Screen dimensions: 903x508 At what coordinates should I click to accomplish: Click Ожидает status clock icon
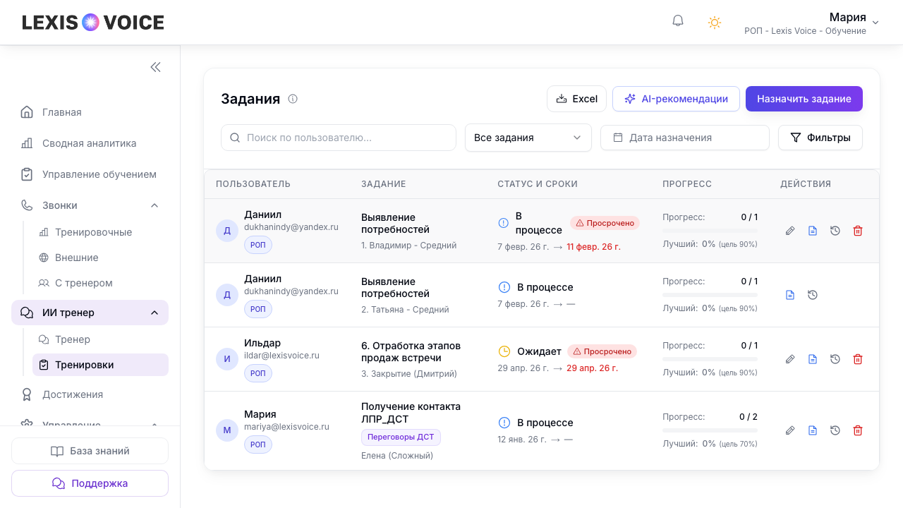(x=504, y=351)
